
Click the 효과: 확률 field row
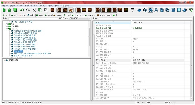140,92
